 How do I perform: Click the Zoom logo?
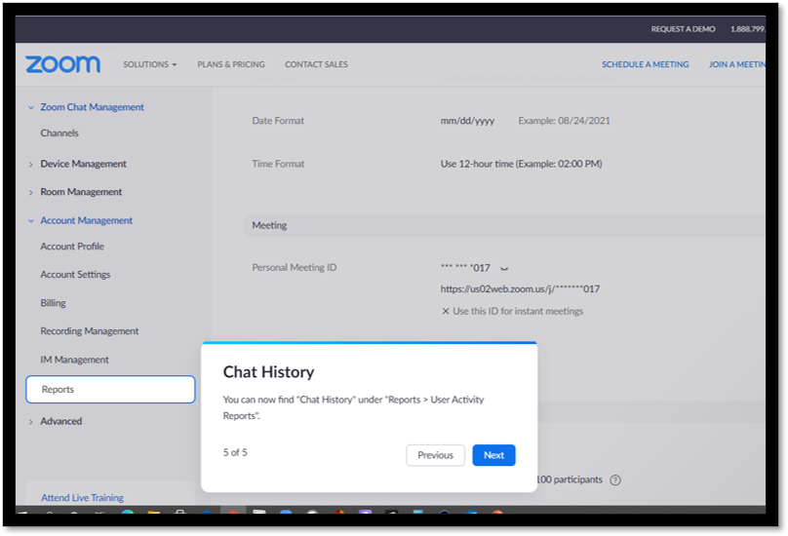click(x=62, y=64)
